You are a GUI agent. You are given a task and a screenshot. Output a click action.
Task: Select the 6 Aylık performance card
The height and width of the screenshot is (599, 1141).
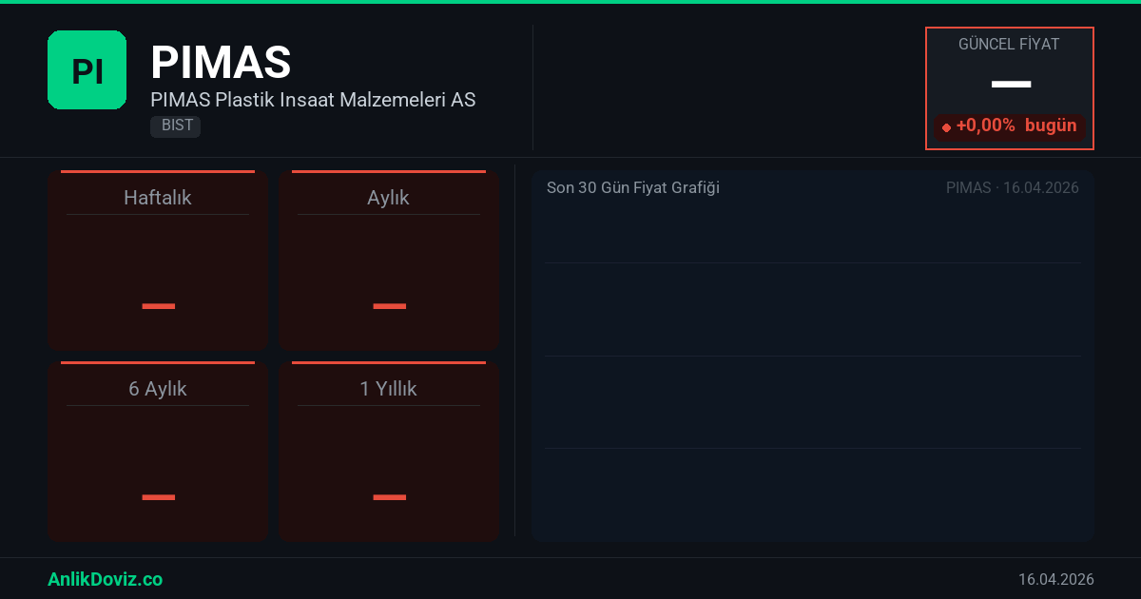[x=158, y=453]
